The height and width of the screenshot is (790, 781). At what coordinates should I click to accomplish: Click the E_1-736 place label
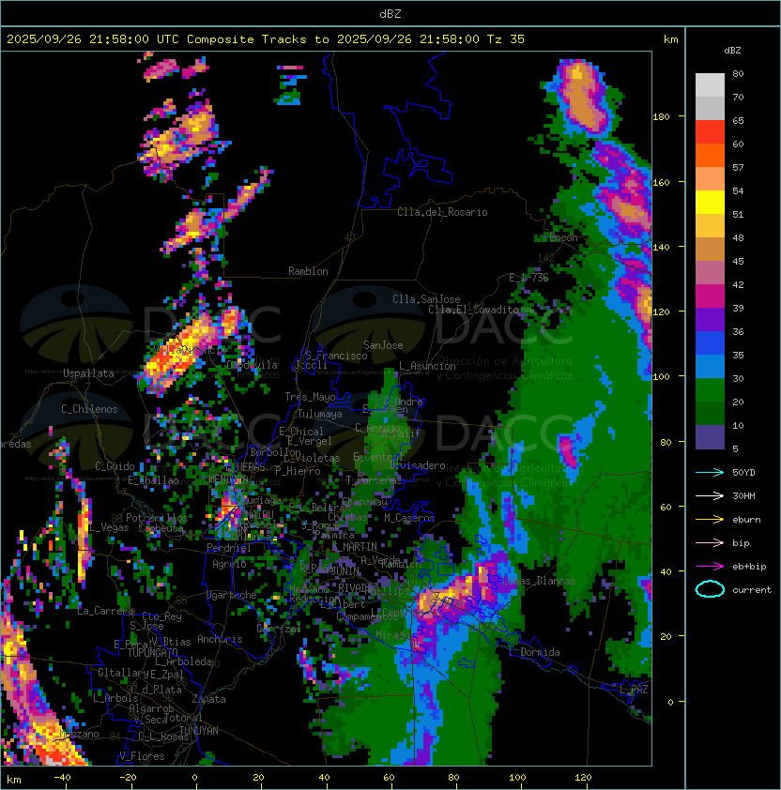[528, 278]
